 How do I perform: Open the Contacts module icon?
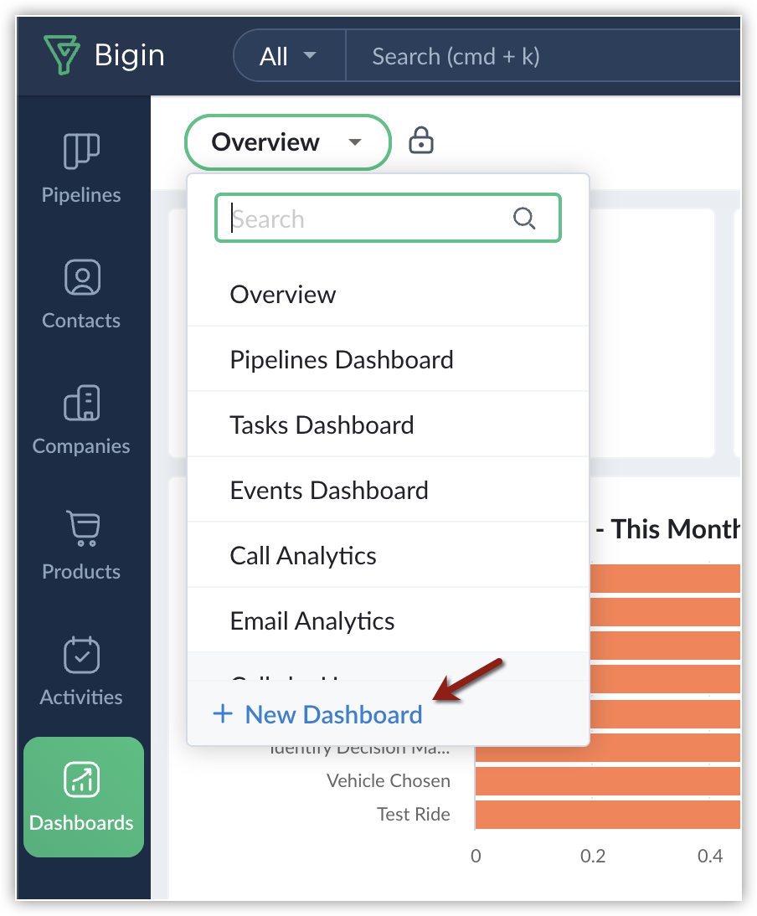coord(82,277)
